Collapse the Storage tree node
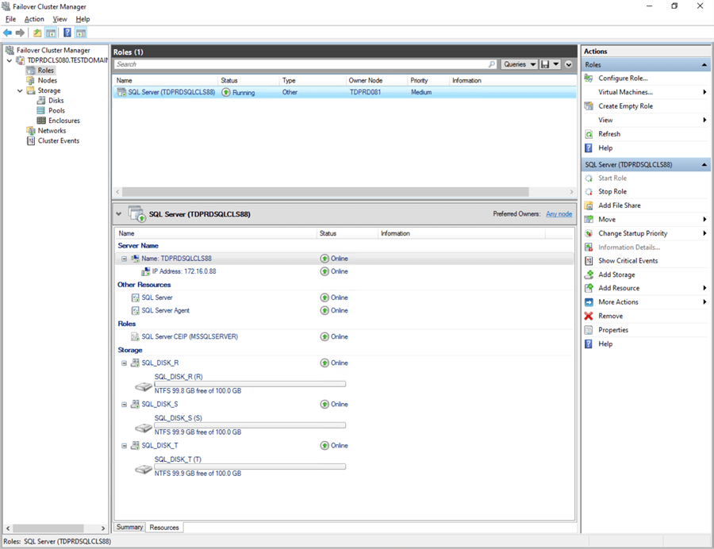714x549 pixels. [x=20, y=90]
